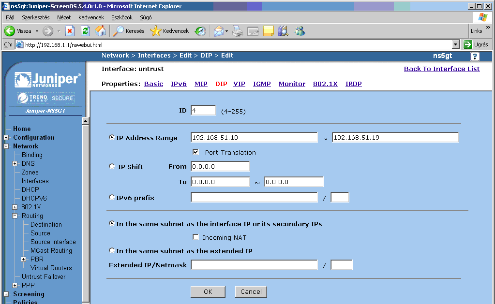Open the address bar dropdown arrow
Screen dimensions: 495x304
click(x=455, y=44)
